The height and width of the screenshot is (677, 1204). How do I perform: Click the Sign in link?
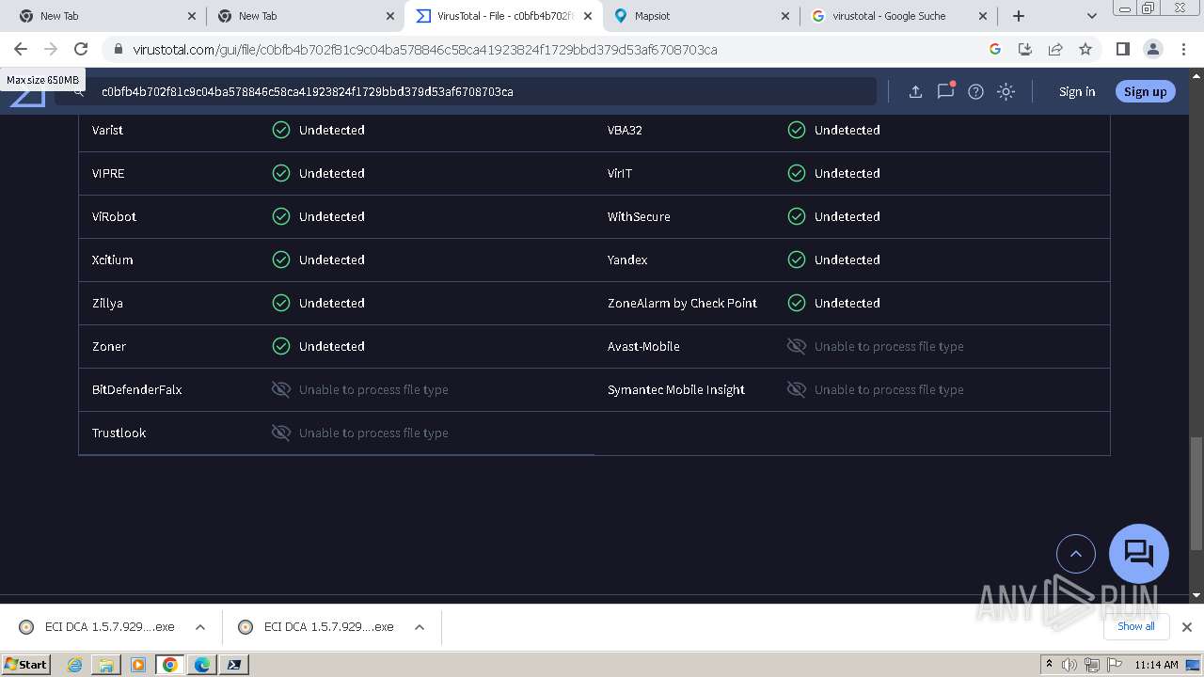tap(1077, 91)
